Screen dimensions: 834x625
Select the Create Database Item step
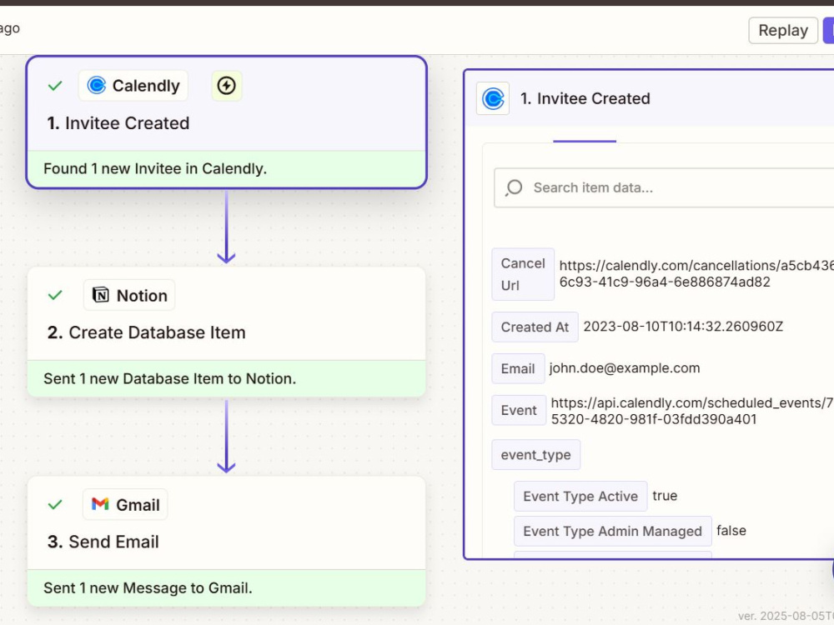click(146, 332)
